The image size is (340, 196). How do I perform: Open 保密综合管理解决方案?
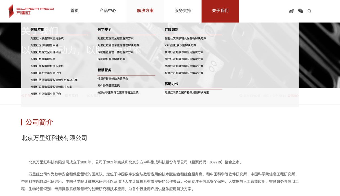tap(111, 59)
